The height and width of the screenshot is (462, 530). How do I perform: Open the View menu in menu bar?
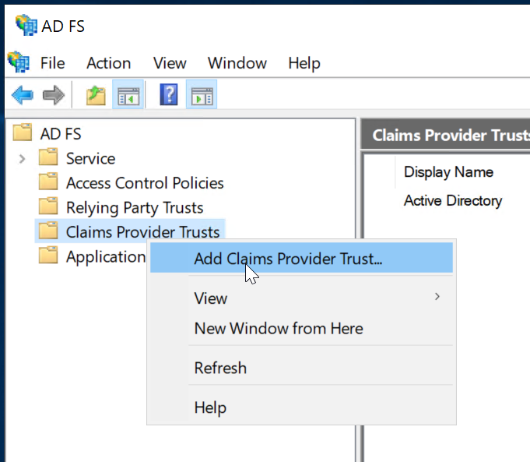coord(170,63)
